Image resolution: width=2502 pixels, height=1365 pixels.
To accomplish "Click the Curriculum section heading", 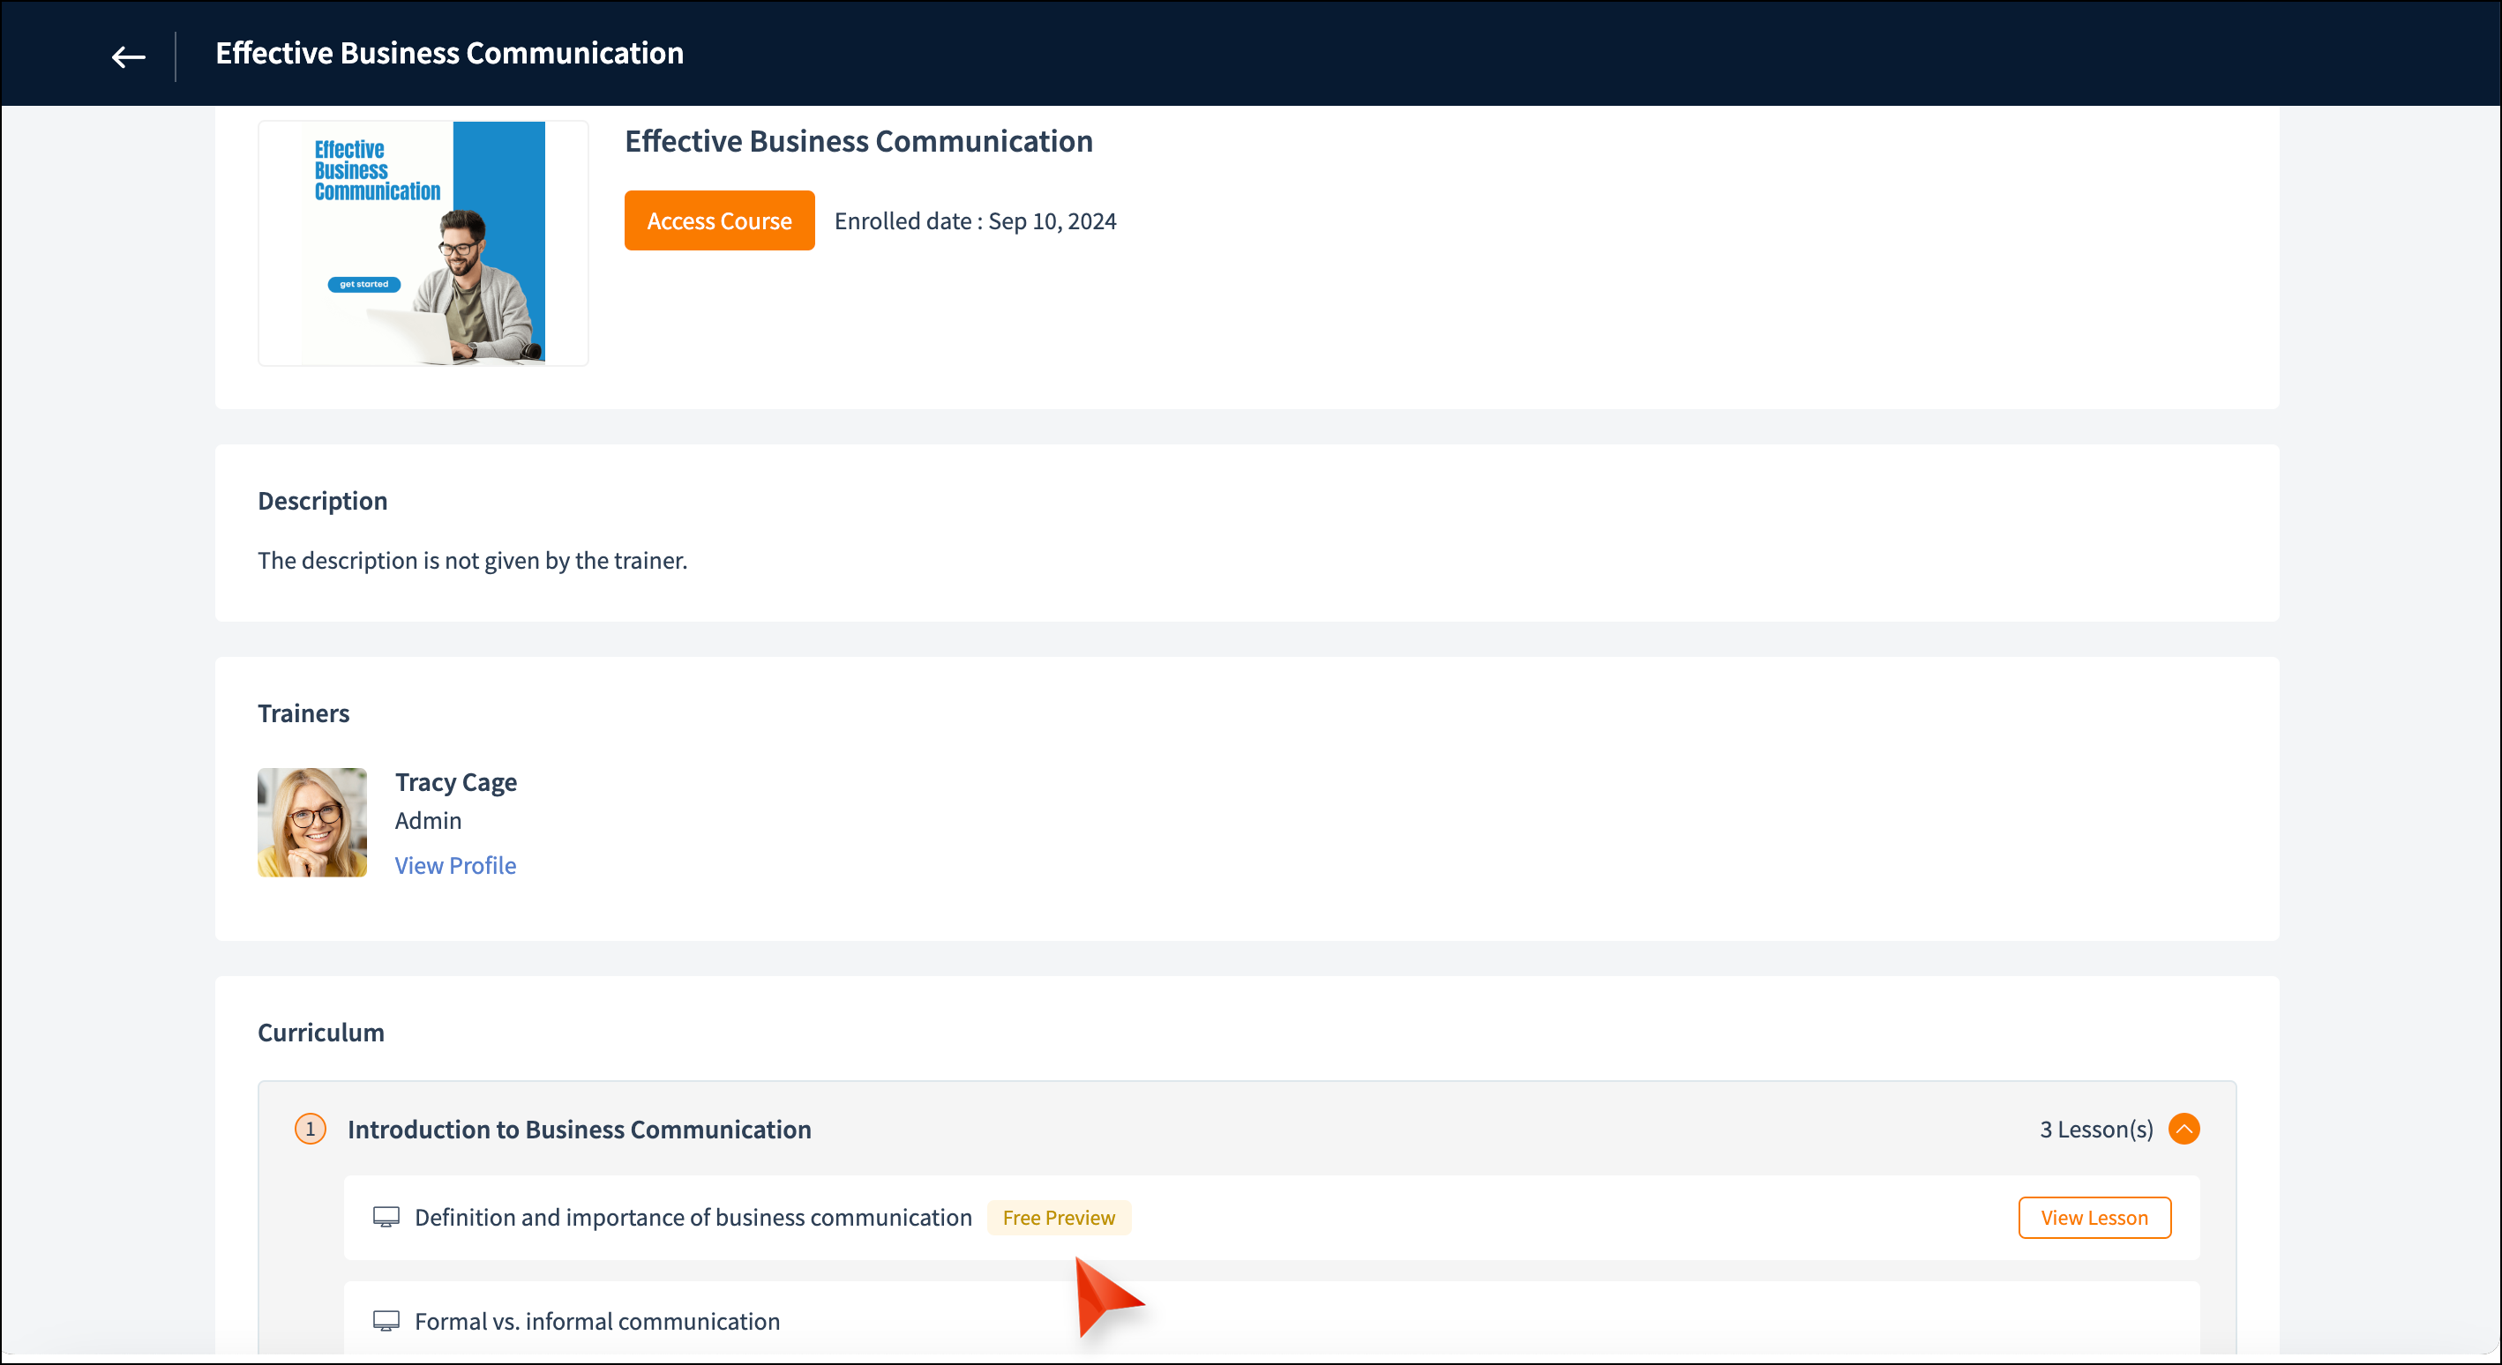I will point(320,1032).
